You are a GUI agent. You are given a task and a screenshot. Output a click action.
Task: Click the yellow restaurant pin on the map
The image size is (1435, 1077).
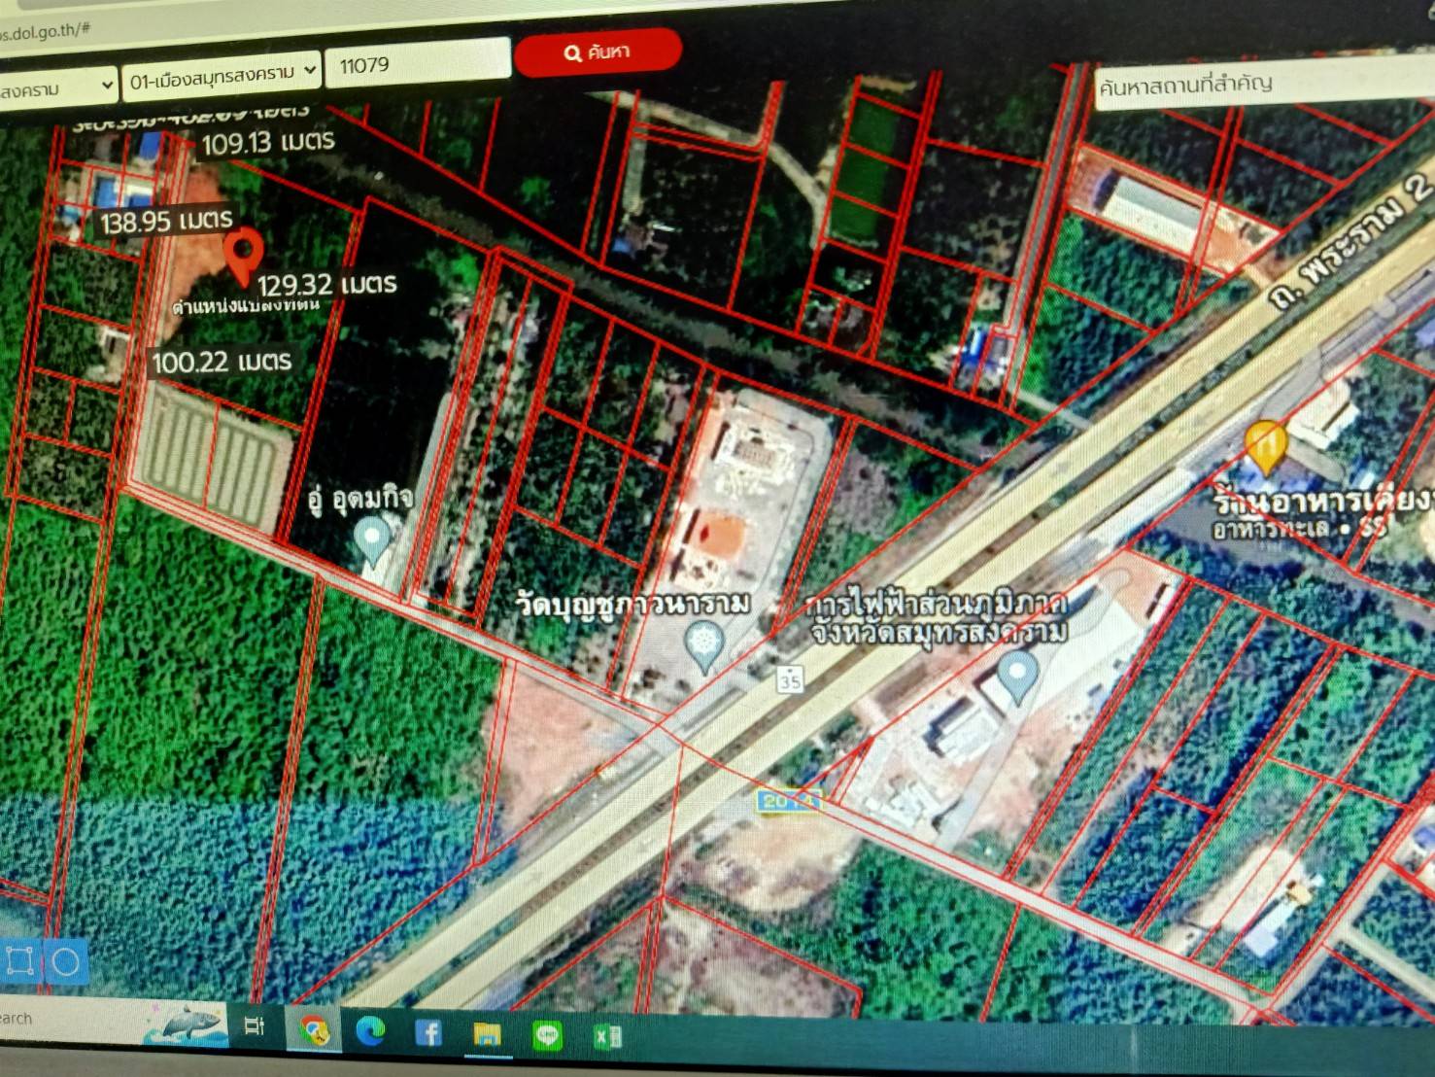tap(1265, 446)
